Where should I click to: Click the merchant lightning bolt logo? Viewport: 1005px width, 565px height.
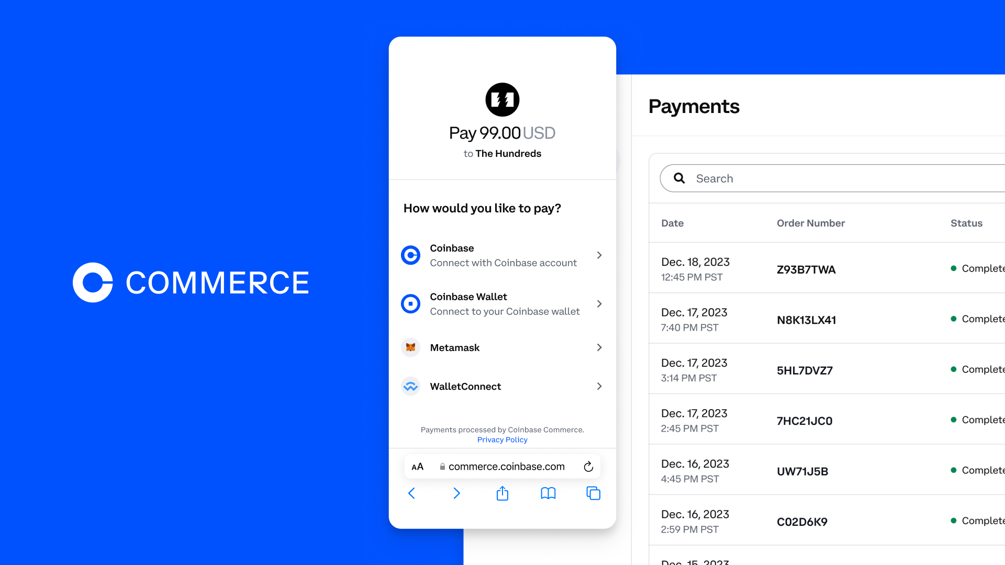502,99
